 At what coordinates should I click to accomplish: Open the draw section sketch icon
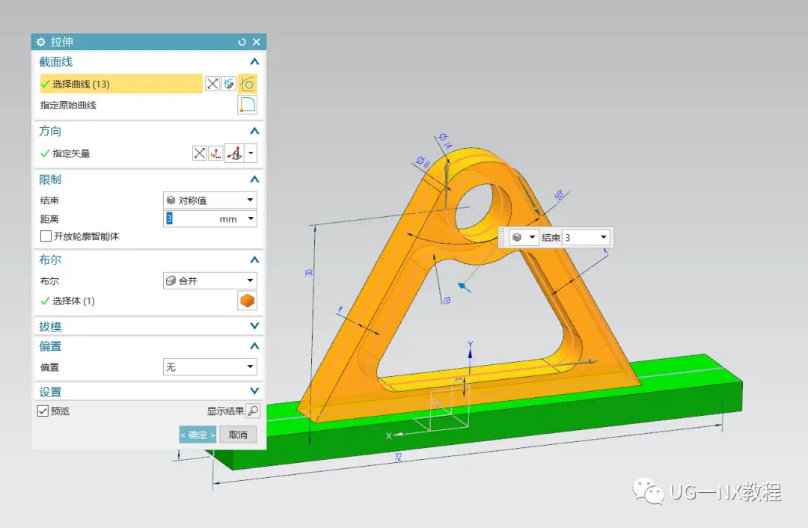coord(230,84)
